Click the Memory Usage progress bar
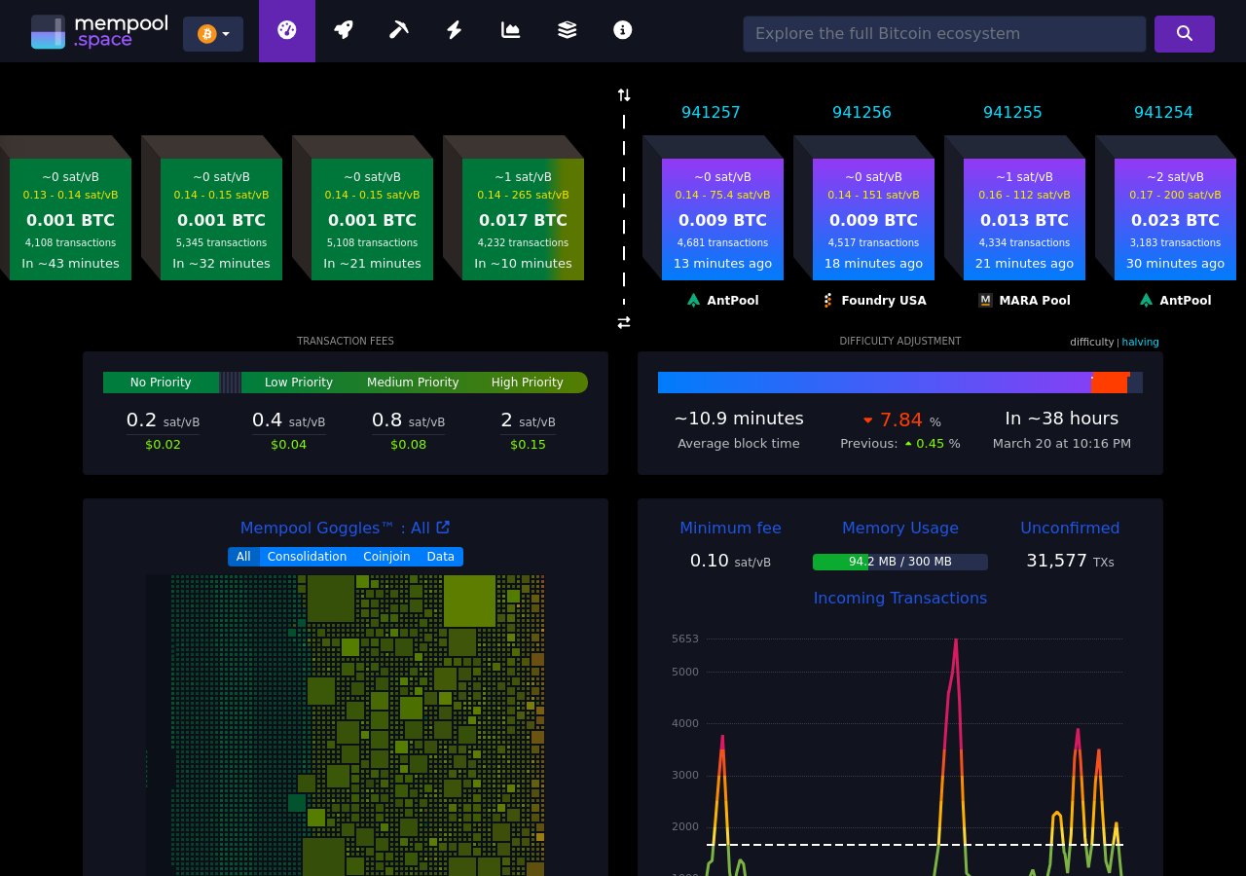This screenshot has width=1246, height=876. tap(900, 562)
